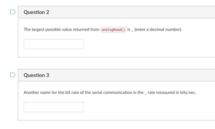Click the Question 2 answer input box
Viewport: 215px width, 129px height.
pyautogui.click(x=54, y=44)
